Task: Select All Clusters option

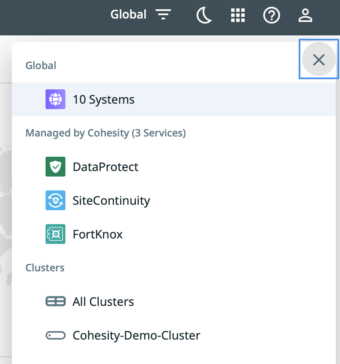Action: coord(103,302)
